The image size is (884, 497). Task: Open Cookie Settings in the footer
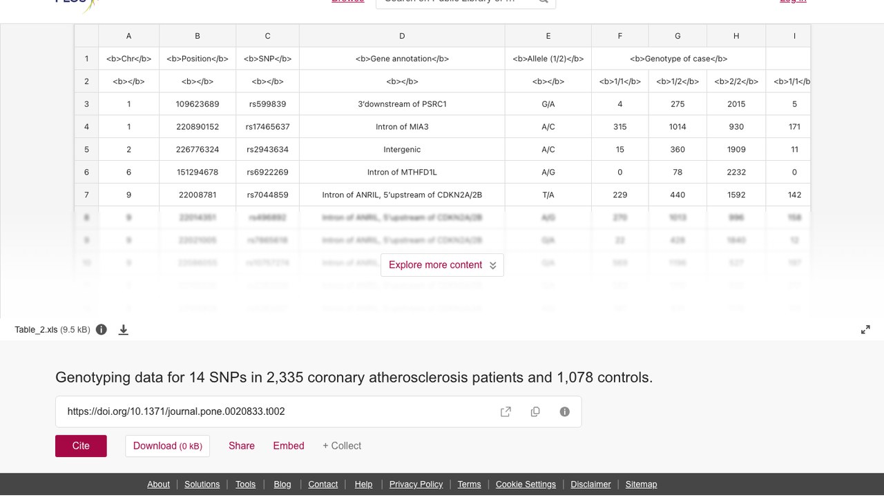(526, 485)
